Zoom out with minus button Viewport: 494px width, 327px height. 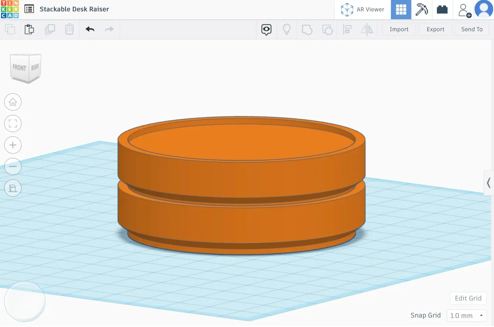point(13,166)
